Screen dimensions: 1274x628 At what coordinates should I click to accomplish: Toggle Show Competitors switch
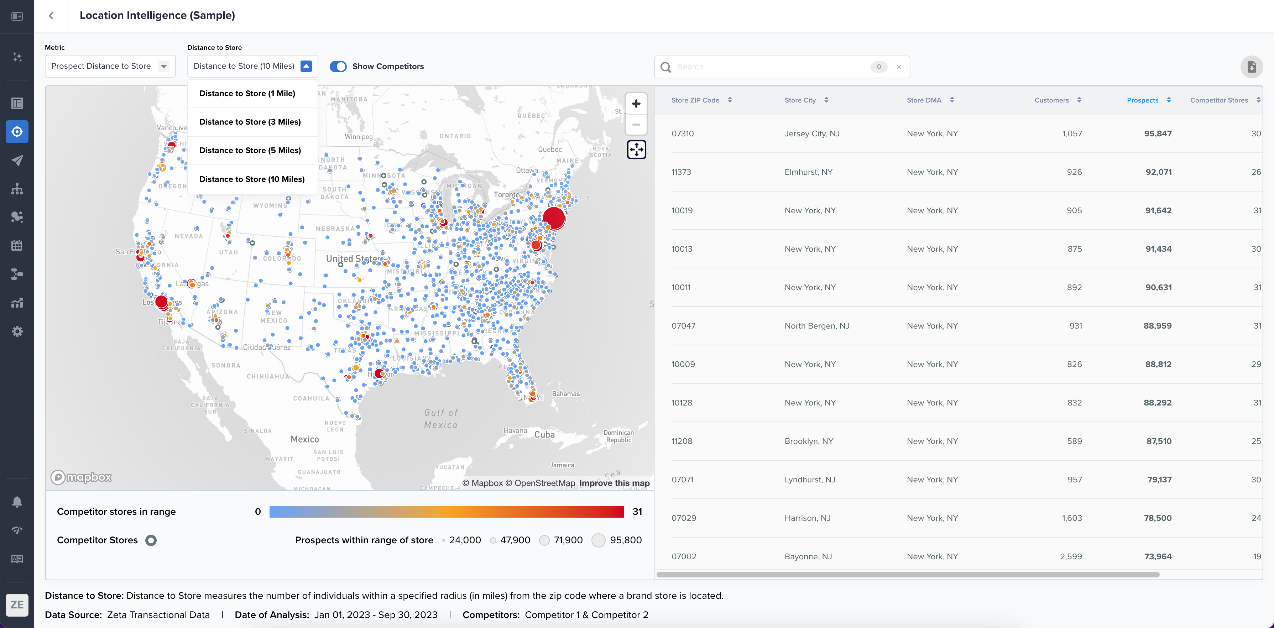338,66
